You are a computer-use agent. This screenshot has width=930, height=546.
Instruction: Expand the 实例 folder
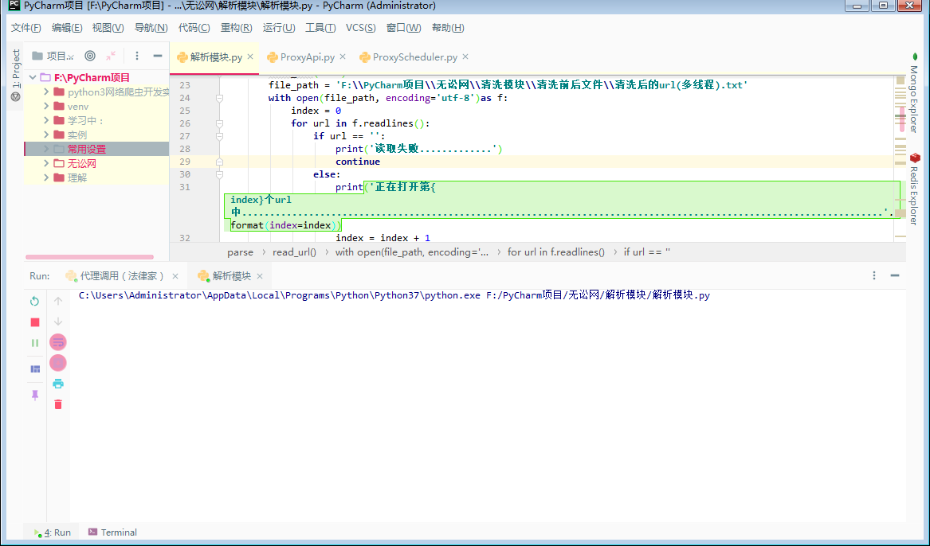(x=46, y=135)
